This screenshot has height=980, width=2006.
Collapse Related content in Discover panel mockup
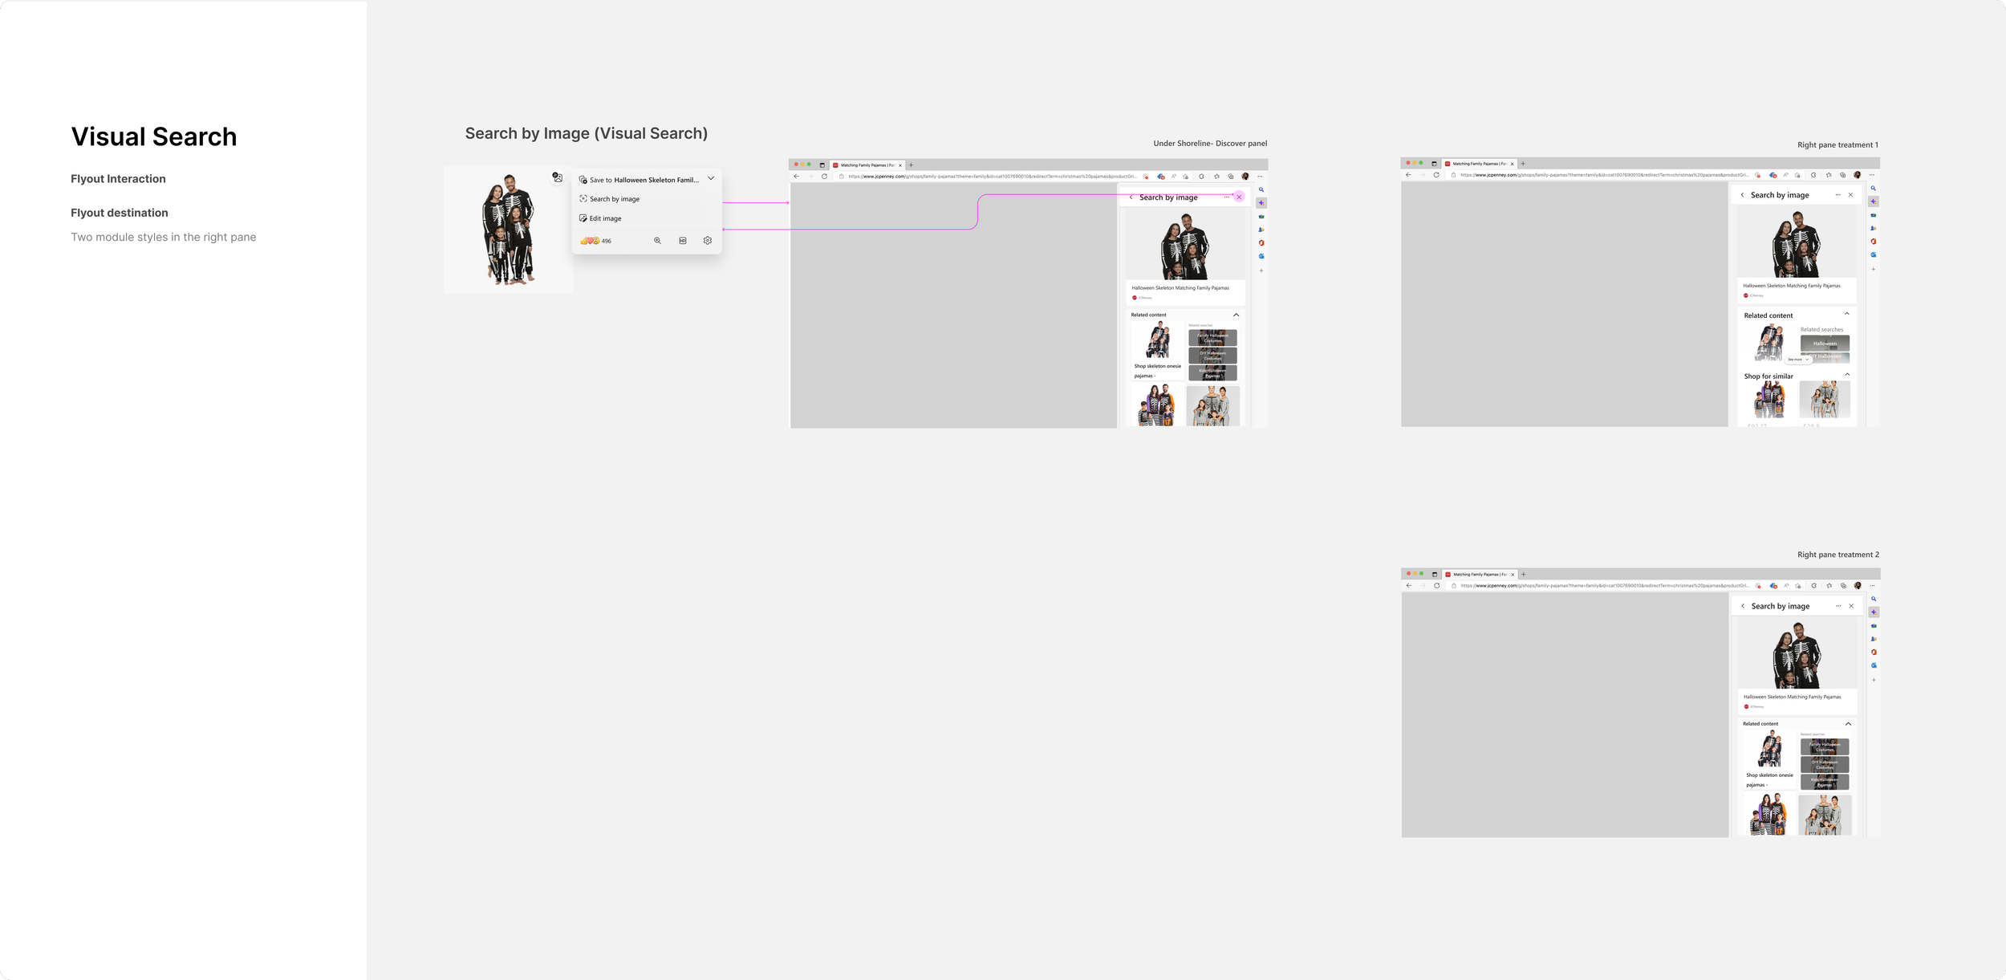pyautogui.click(x=1236, y=315)
